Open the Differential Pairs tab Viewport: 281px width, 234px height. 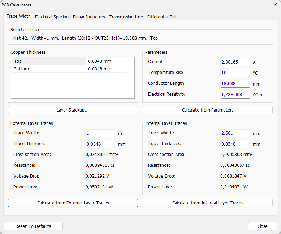(163, 17)
